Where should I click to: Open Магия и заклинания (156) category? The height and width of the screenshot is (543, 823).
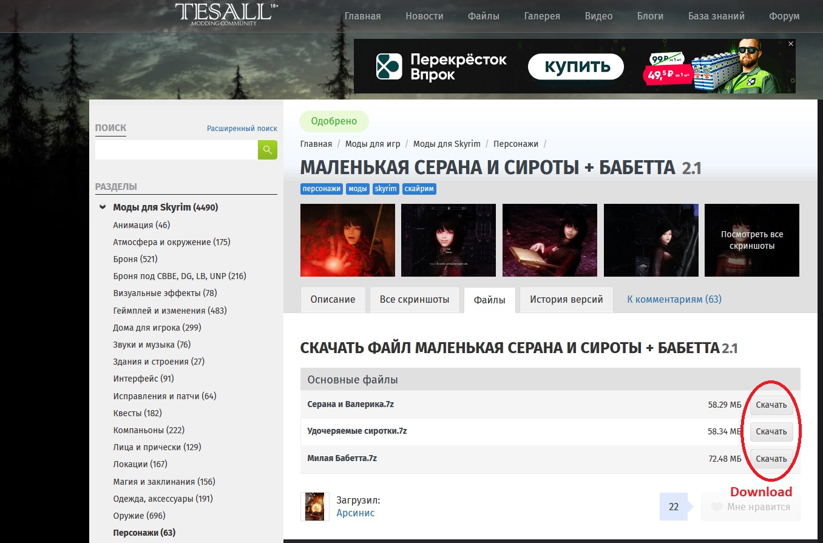pyautogui.click(x=164, y=482)
